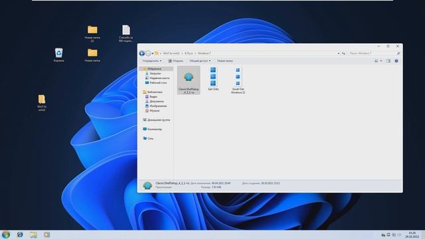This screenshot has height=239, width=425.
Task: Select the ClassicShellSetup file icon
Action: tap(189, 80)
